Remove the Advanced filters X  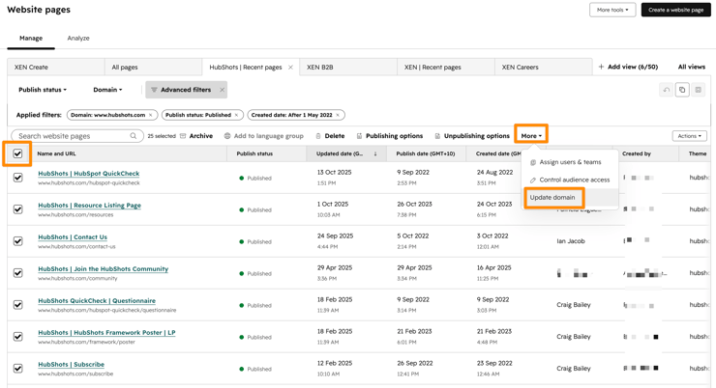click(x=222, y=90)
